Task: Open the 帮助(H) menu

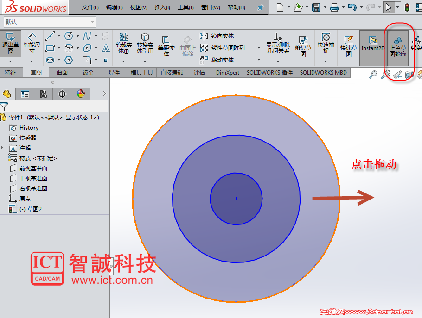Action: [237, 7]
